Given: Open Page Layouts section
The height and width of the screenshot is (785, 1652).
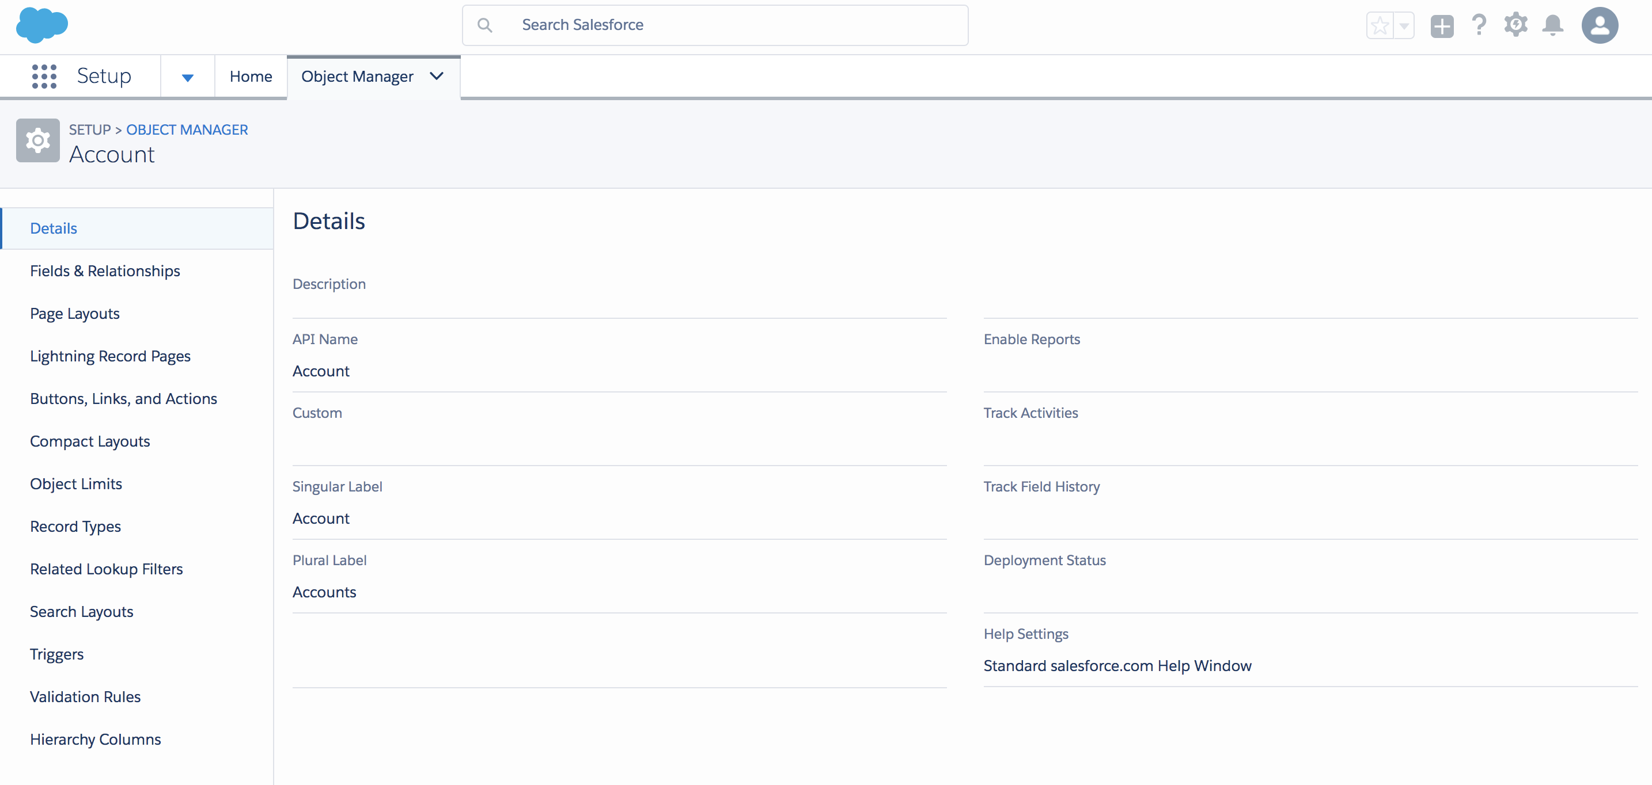Looking at the screenshot, I should [75, 313].
